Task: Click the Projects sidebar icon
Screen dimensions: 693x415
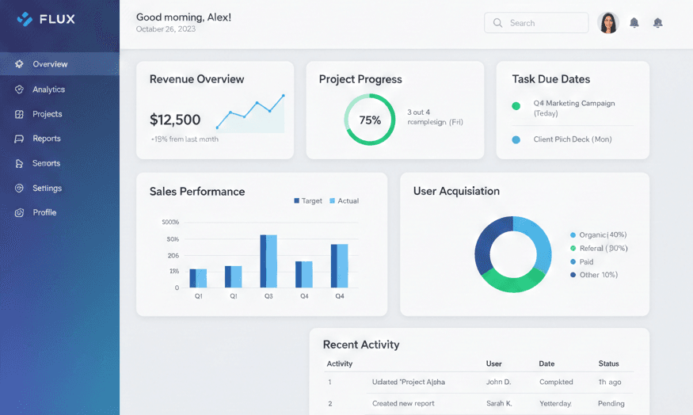Action: 19,114
